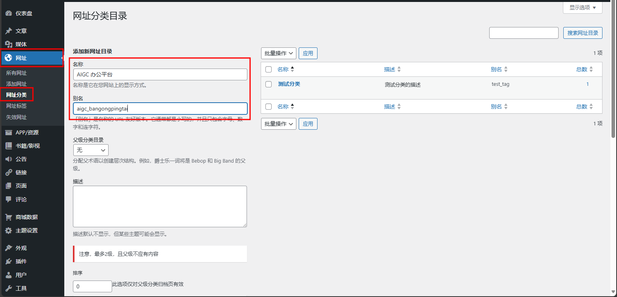Click 测试分类的描述 description cell
The image size is (617, 297).
(403, 85)
